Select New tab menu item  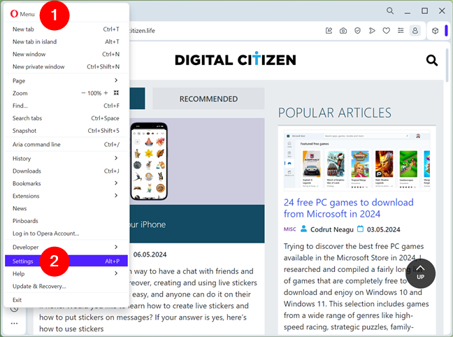(66, 29)
